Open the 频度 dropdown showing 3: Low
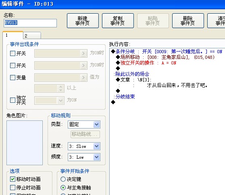This screenshot has width=225, height=195. coord(84,157)
